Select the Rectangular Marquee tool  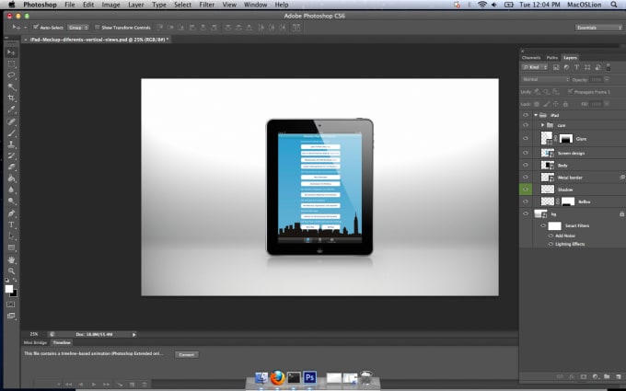11,64
